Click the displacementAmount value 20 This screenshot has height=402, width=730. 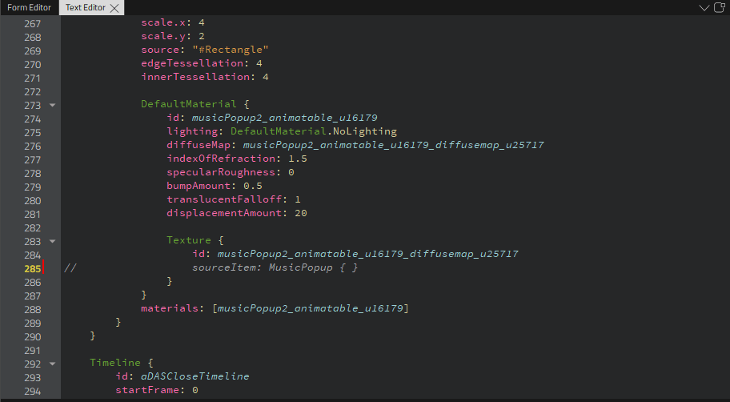point(301,213)
